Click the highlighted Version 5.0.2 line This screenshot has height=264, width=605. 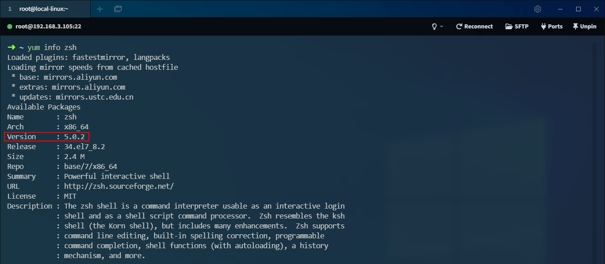[x=47, y=137]
